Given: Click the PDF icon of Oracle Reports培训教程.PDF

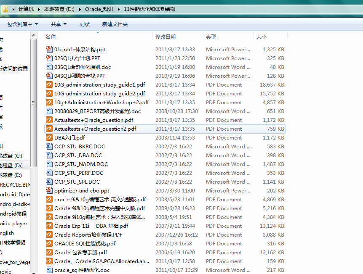Looking at the screenshot, I should [x=49, y=234].
